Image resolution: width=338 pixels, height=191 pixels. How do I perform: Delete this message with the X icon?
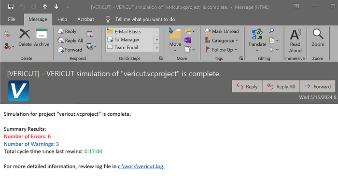tap(25, 38)
